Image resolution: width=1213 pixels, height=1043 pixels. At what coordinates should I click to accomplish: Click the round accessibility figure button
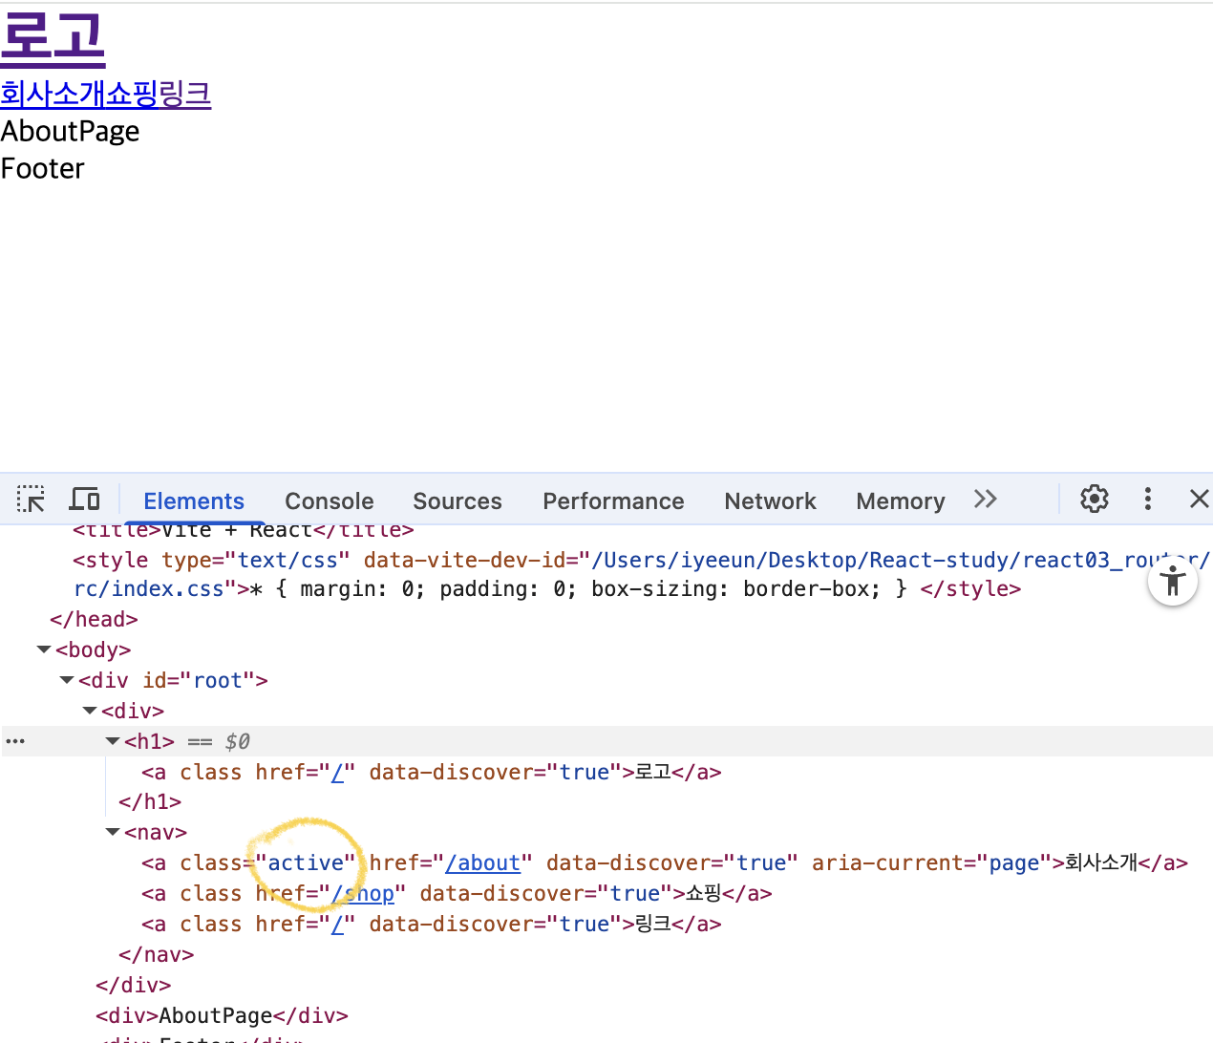pos(1173,582)
